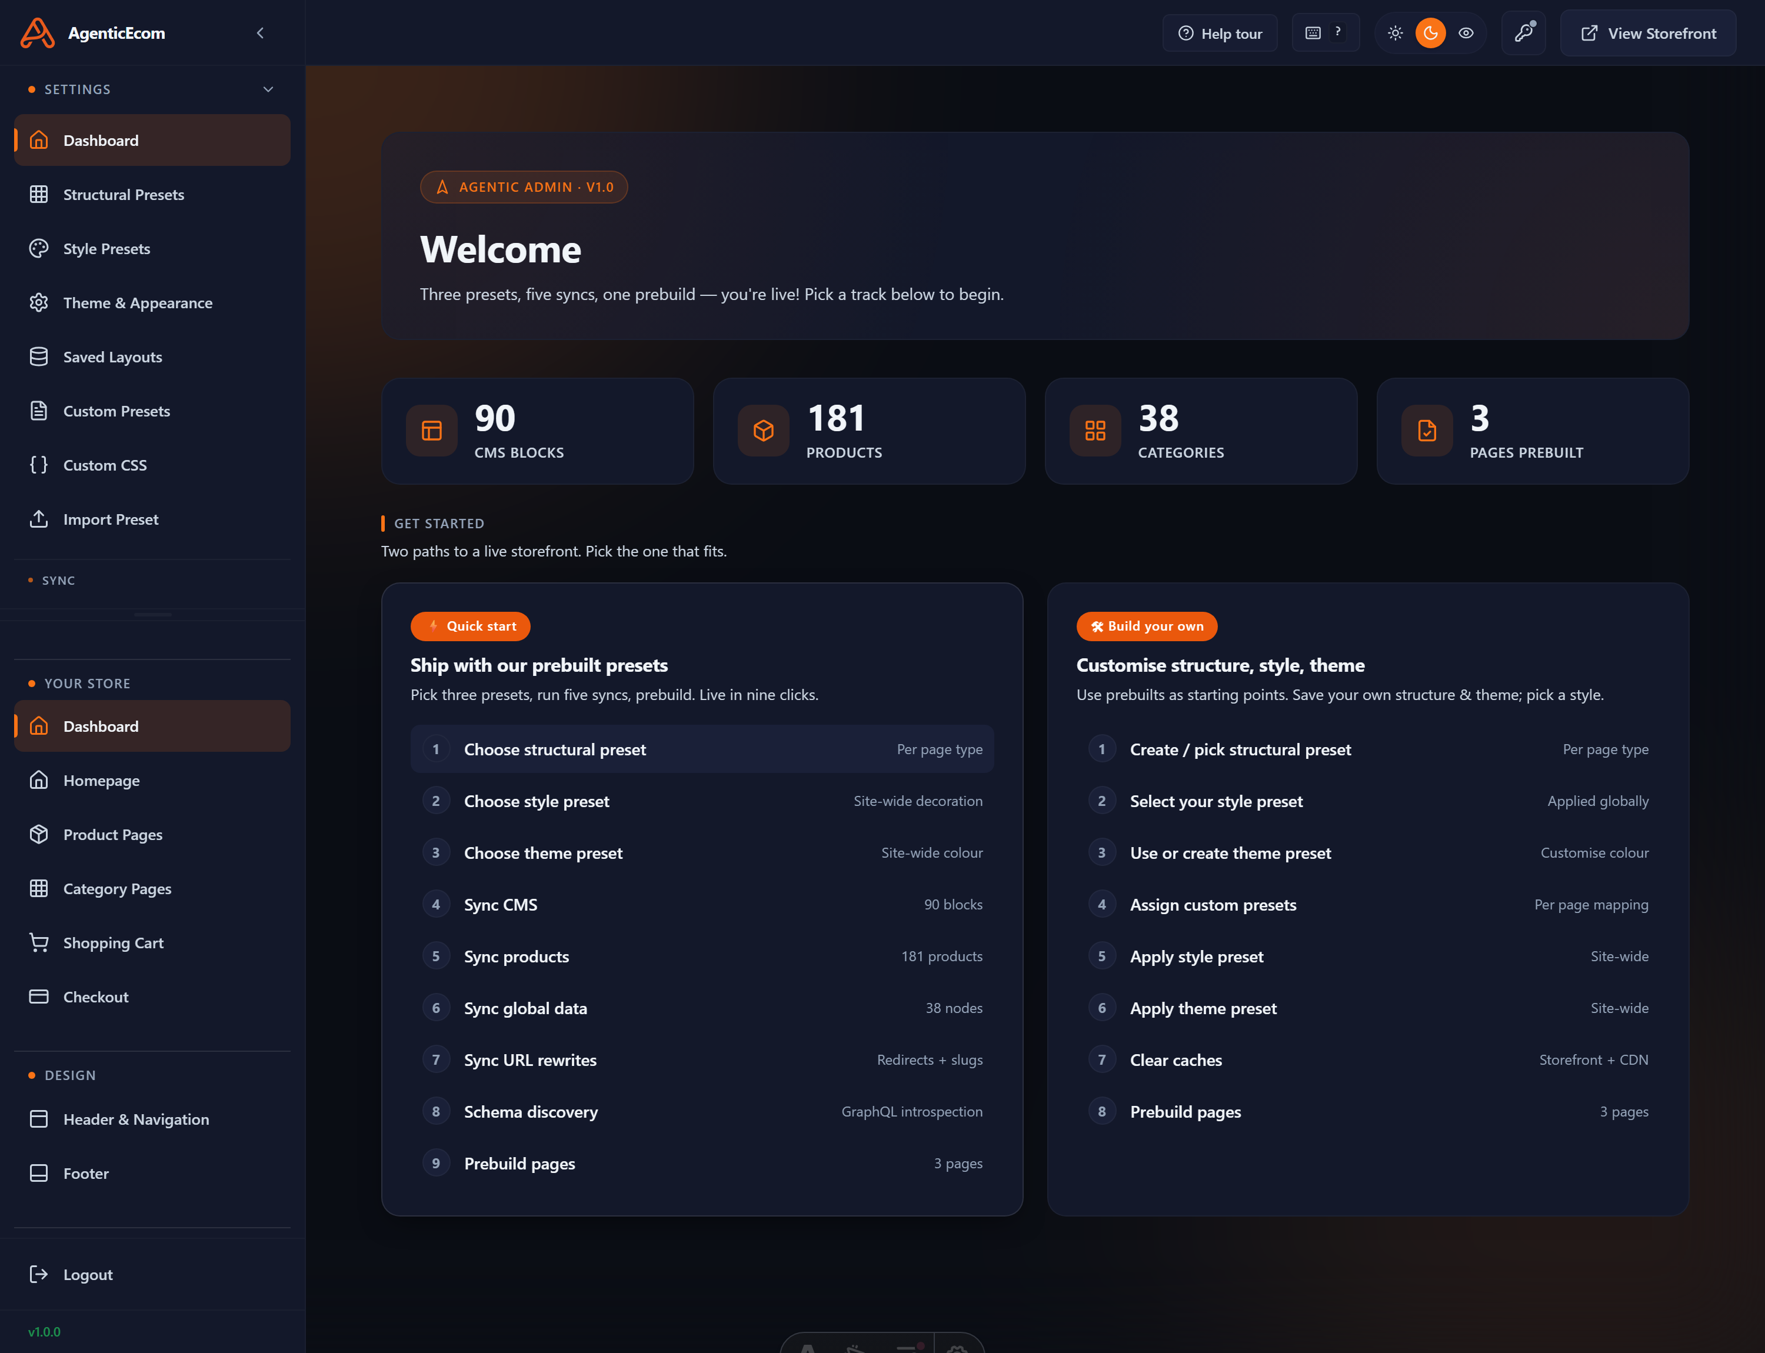Viewport: 1765px width, 1353px height.
Task: Start the Help tour
Action: (1220, 33)
